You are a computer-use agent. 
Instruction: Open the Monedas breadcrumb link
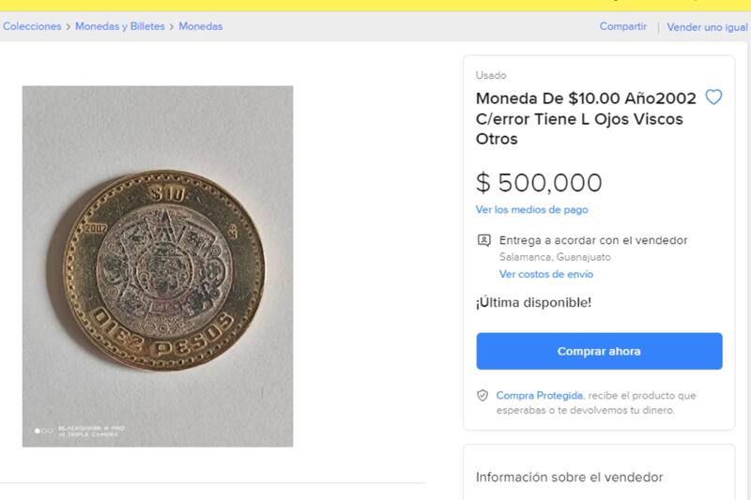pos(200,26)
